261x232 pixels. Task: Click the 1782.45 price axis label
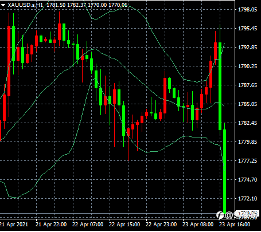(247, 123)
